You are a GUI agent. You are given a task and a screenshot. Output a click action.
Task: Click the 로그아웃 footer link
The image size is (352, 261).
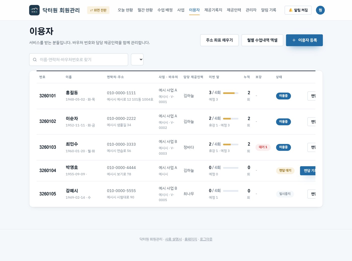206,239
